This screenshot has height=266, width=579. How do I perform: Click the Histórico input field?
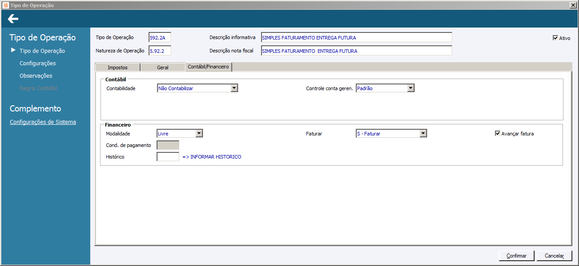pos(168,157)
